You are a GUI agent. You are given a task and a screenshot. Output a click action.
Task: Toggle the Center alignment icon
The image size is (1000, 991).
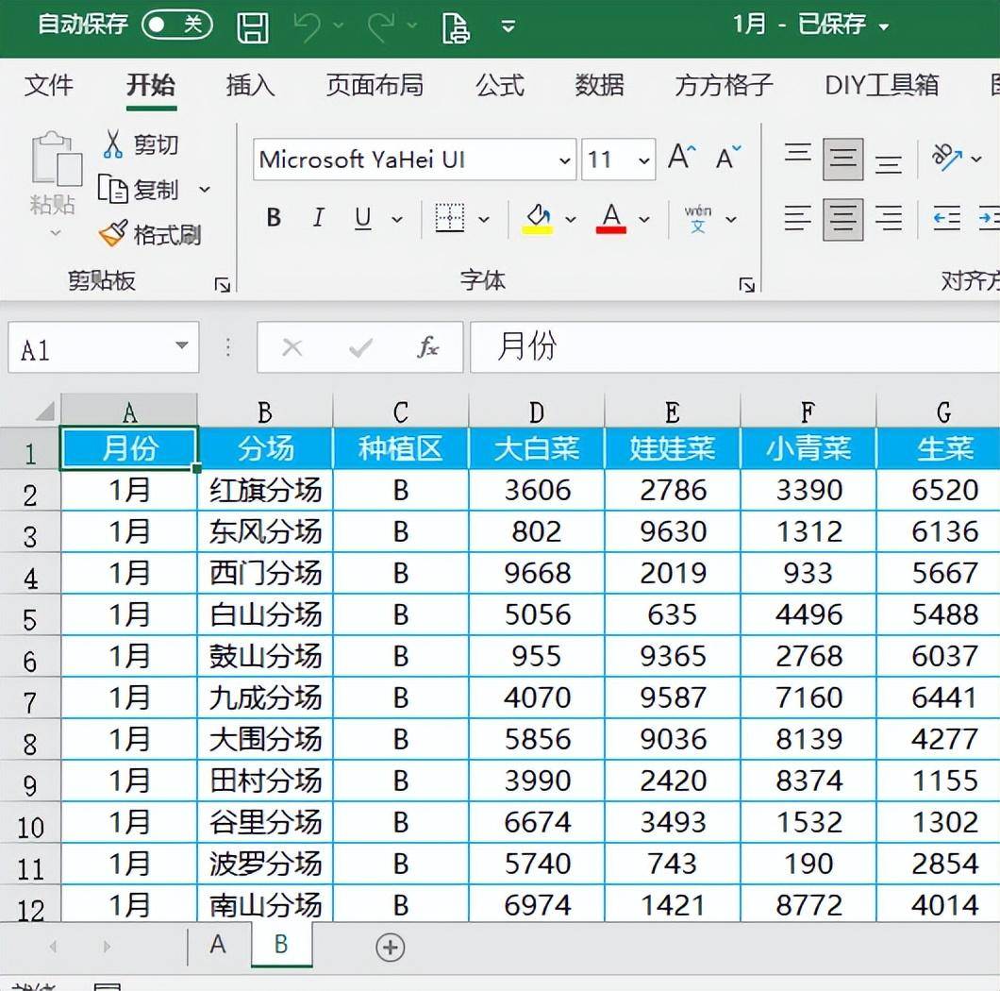coord(843,220)
